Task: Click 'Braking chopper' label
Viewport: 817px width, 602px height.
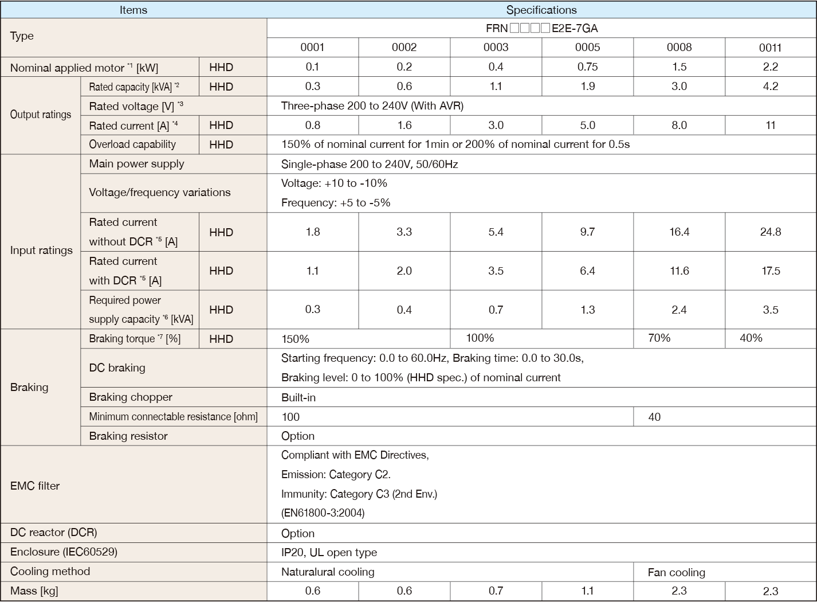Action: 131,397
